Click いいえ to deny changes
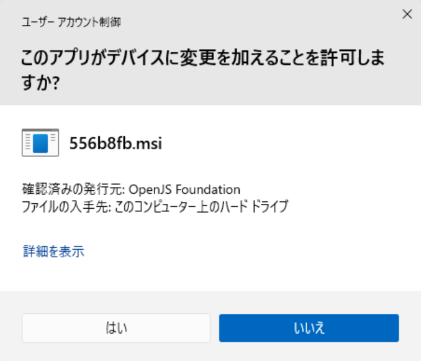The height and width of the screenshot is (361, 421). 309,327
